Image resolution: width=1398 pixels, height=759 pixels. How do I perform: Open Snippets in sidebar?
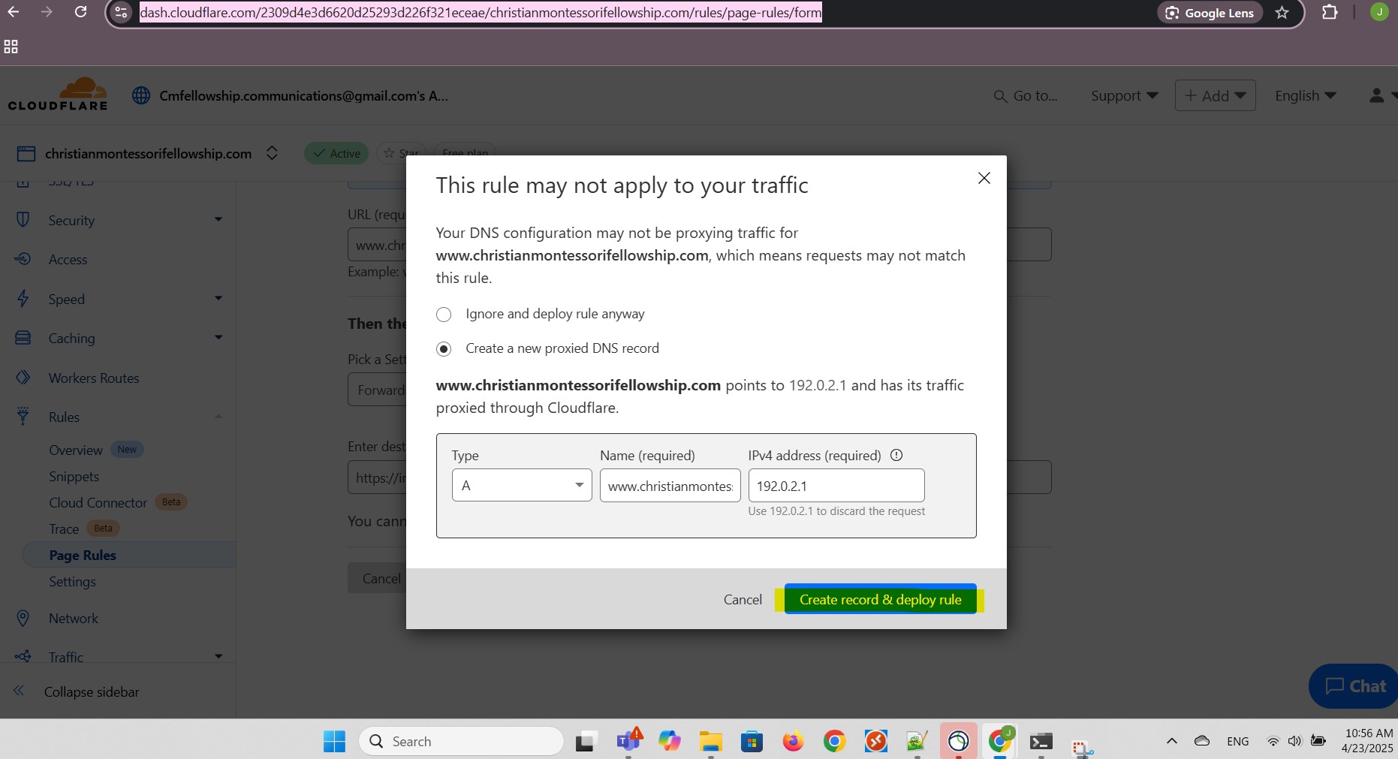tap(74, 476)
